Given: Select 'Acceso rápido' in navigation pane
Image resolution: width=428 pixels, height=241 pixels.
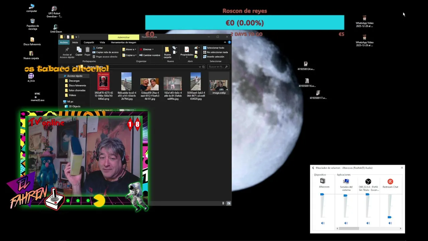Looking at the screenshot, I should 75,76.
